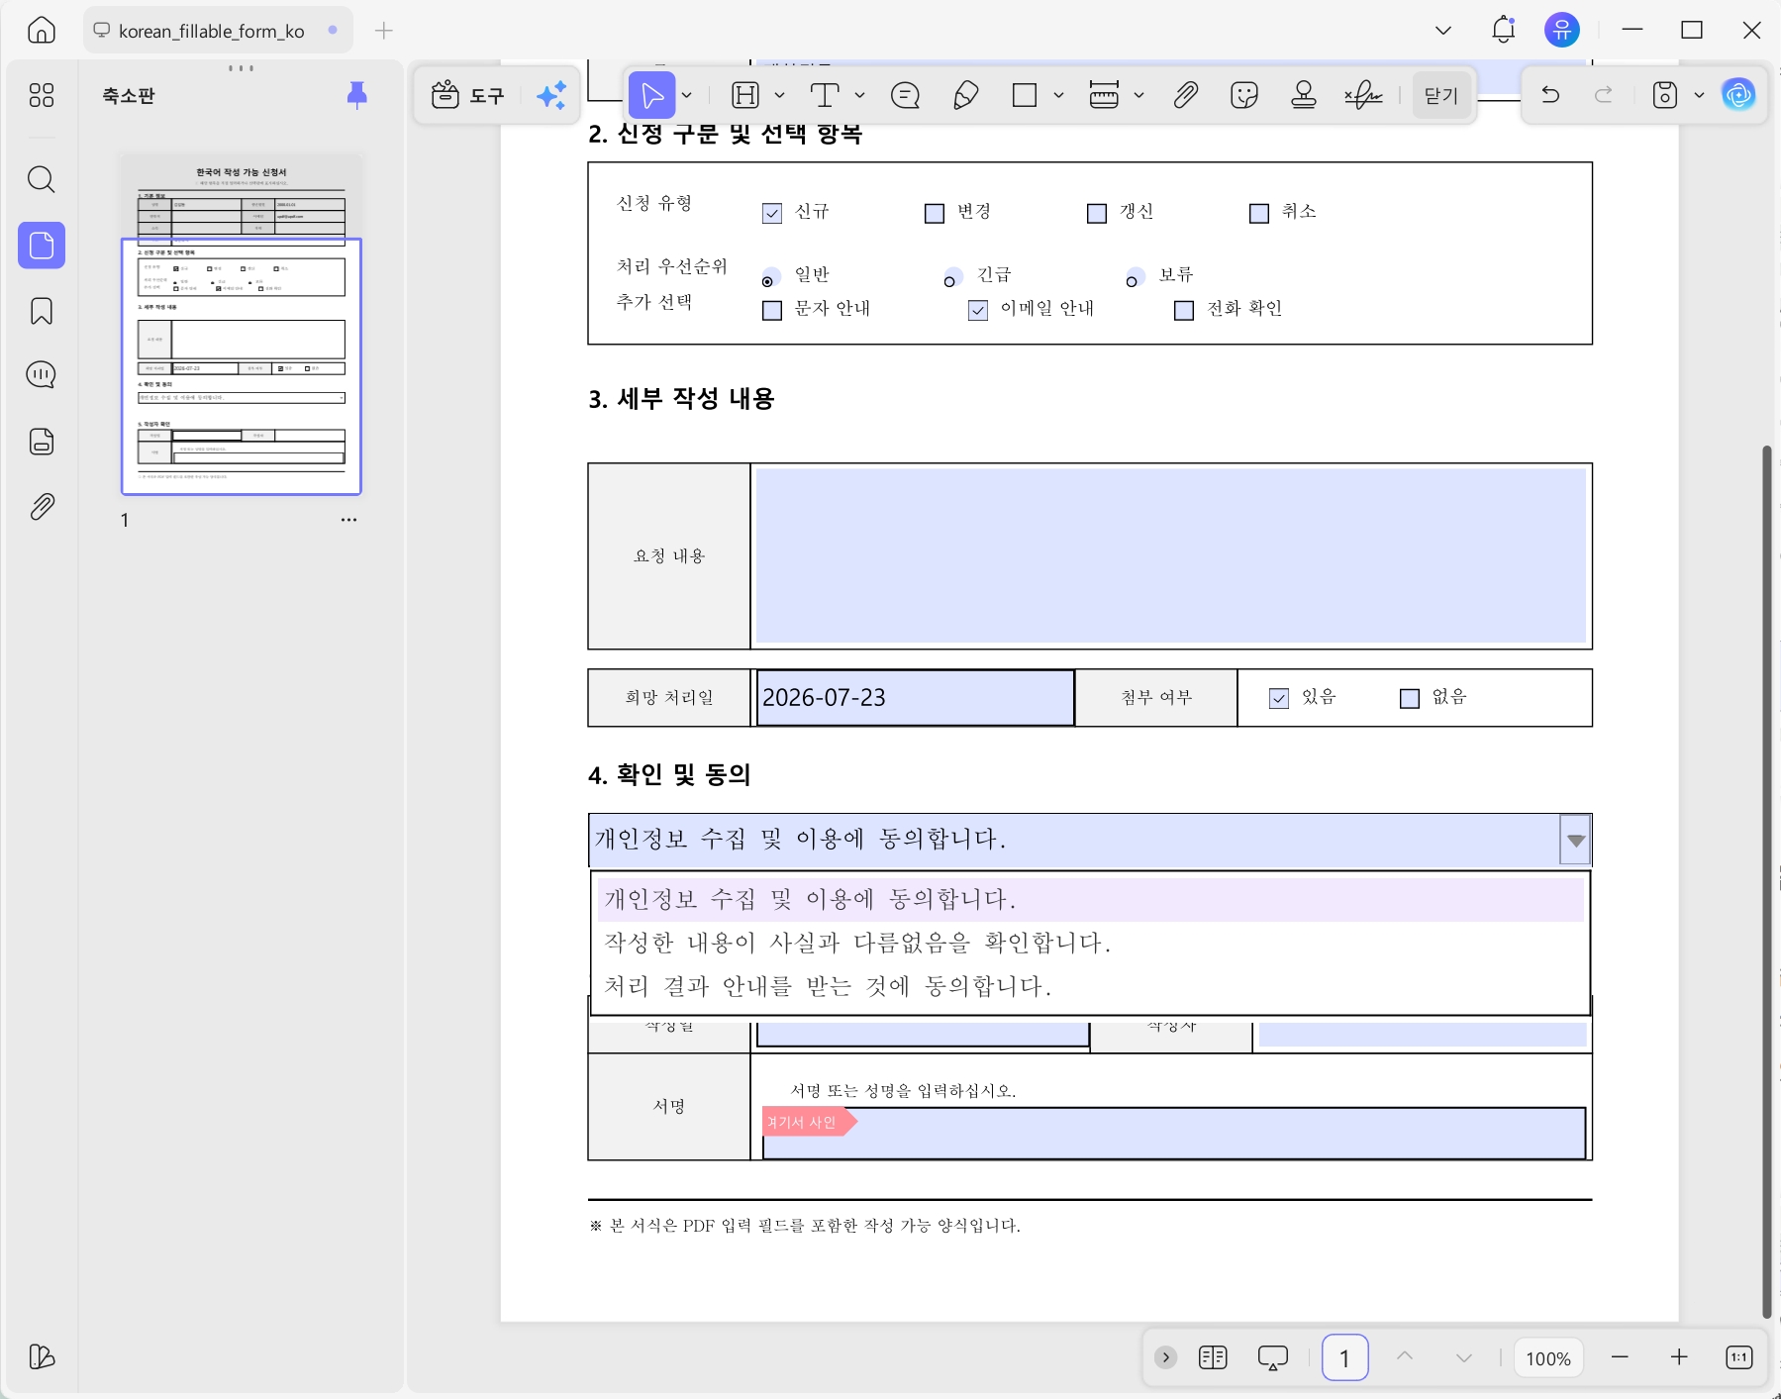Choose 처리 결과 안내를 받는 것에 동의합니다 option
The image size is (1781, 1399).
pyautogui.click(x=1090, y=986)
